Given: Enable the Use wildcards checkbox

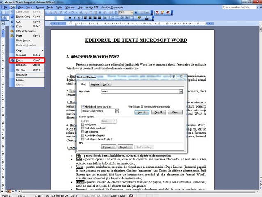Looking at the screenshot, I should (x=83, y=132).
